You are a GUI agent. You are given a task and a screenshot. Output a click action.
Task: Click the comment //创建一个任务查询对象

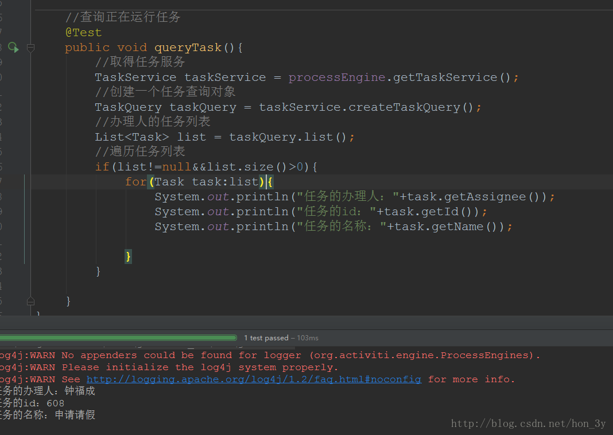point(165,91)
